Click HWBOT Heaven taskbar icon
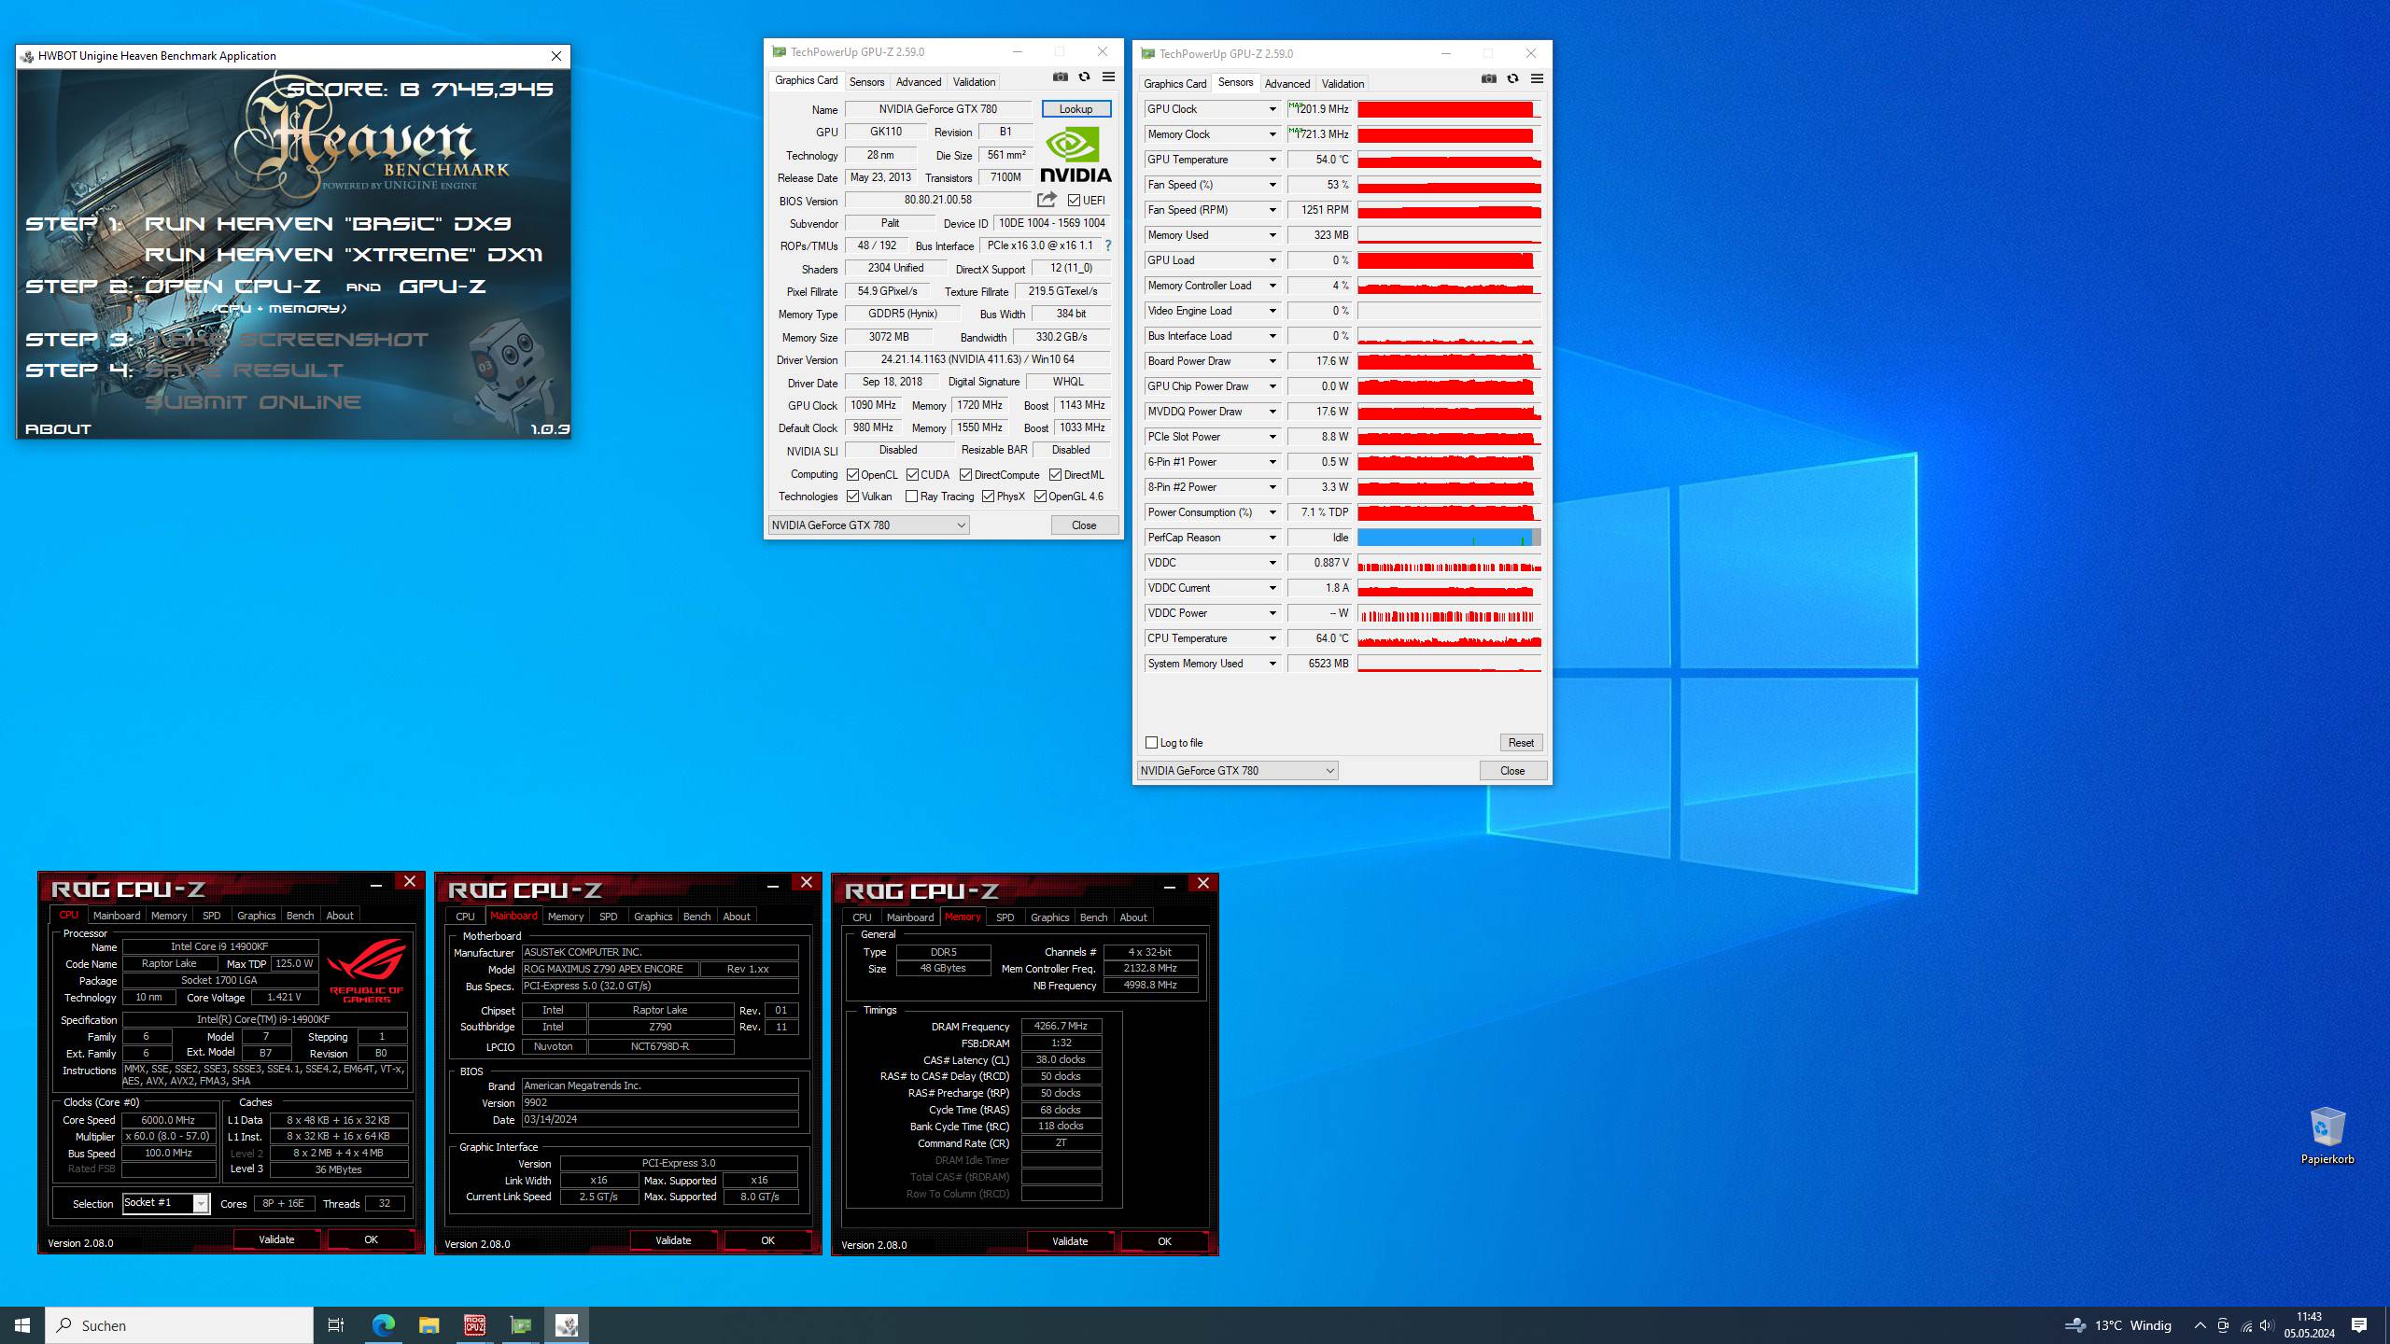Viewport: 2390px width, 1344px height. point(567,1325)
